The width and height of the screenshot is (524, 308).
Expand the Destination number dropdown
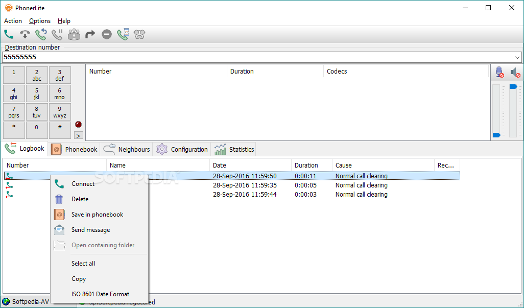tap(517, 57)
